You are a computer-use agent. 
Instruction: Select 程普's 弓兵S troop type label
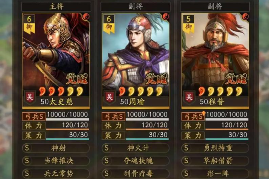(x=193, y=117)
